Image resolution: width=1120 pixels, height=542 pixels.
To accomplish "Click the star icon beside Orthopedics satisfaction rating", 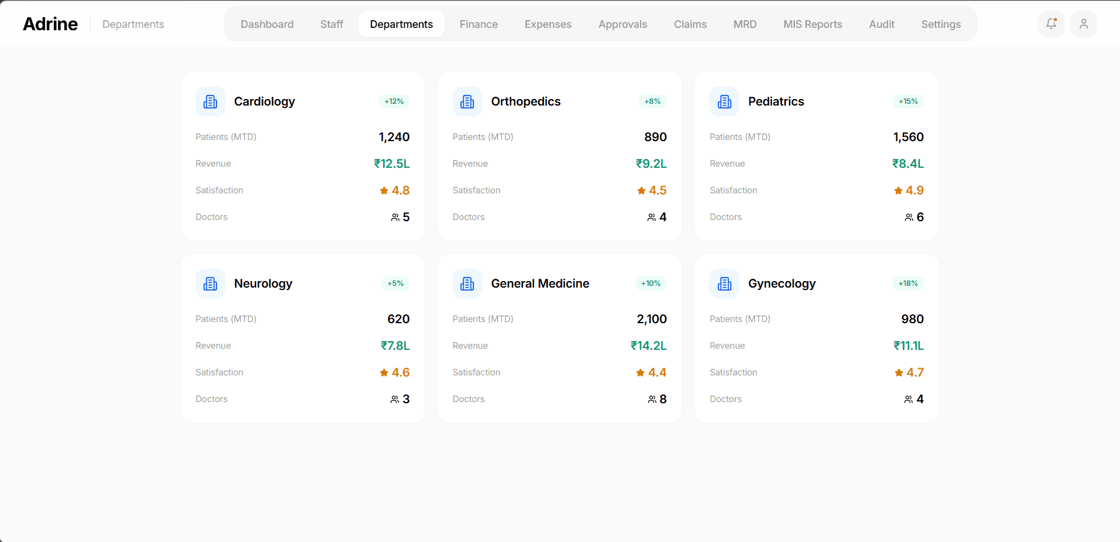I will [x=641, y=190].
